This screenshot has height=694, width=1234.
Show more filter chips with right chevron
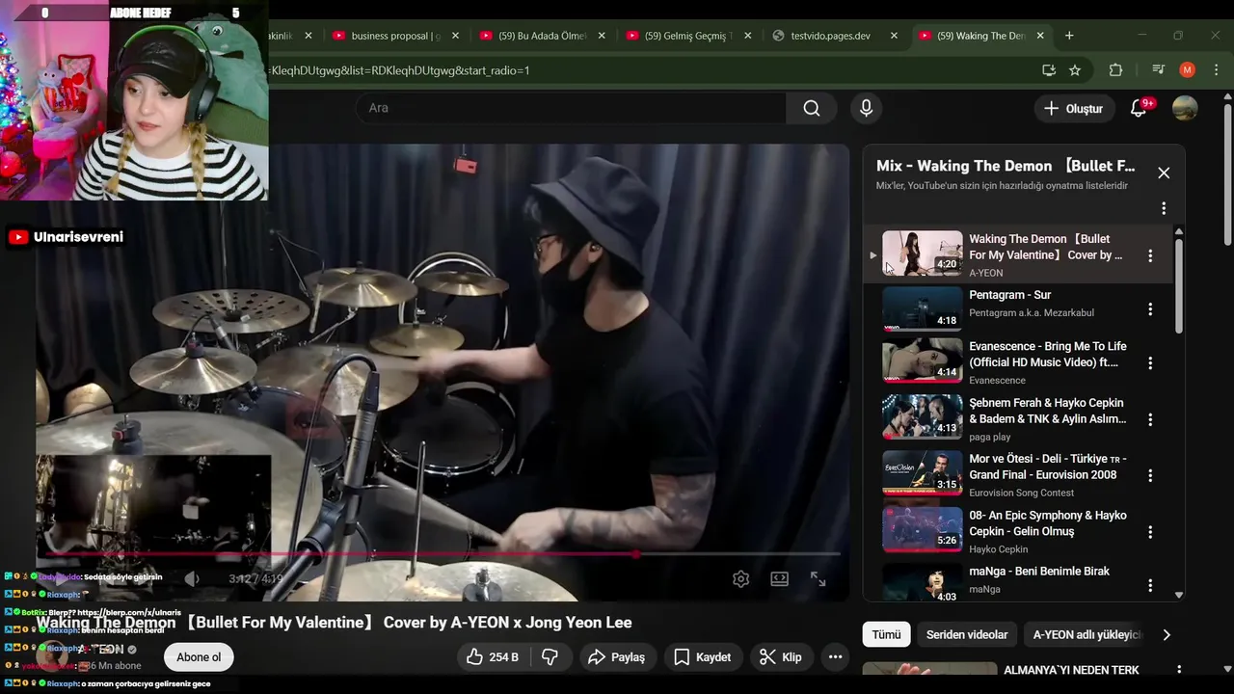(x=1167, y=634)
